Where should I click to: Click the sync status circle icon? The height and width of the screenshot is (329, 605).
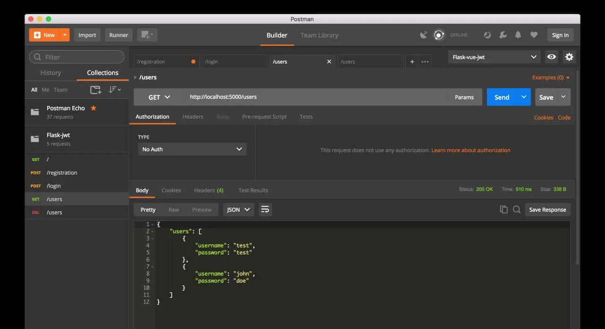tap(439, 35)
